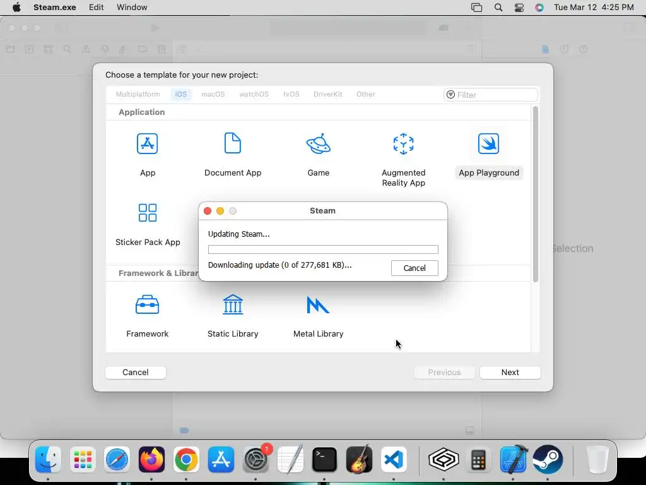Viewport: 646px width, 485px height.
Task: Switch to the macOS tab
Action: tap(213, 94)
